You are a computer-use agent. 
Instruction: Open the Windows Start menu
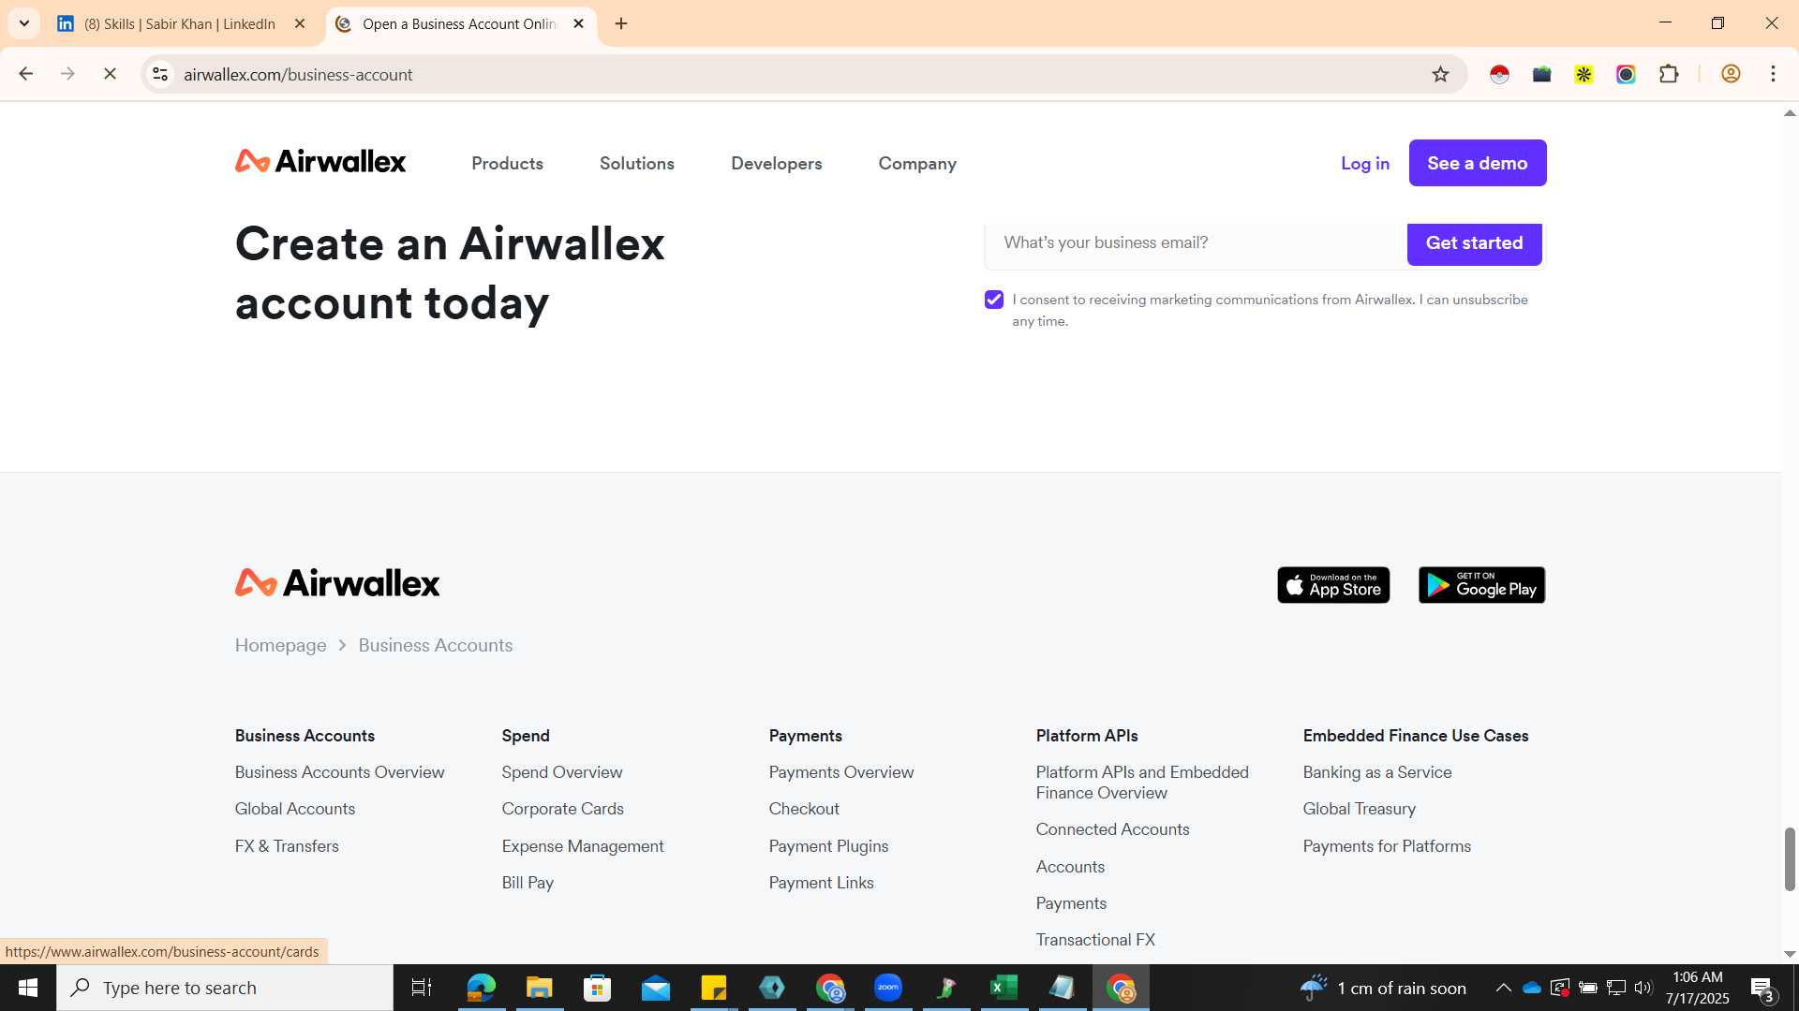click(x=27, y=988)
